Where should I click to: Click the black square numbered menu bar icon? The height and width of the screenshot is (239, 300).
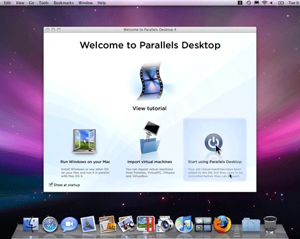(240, 3)
